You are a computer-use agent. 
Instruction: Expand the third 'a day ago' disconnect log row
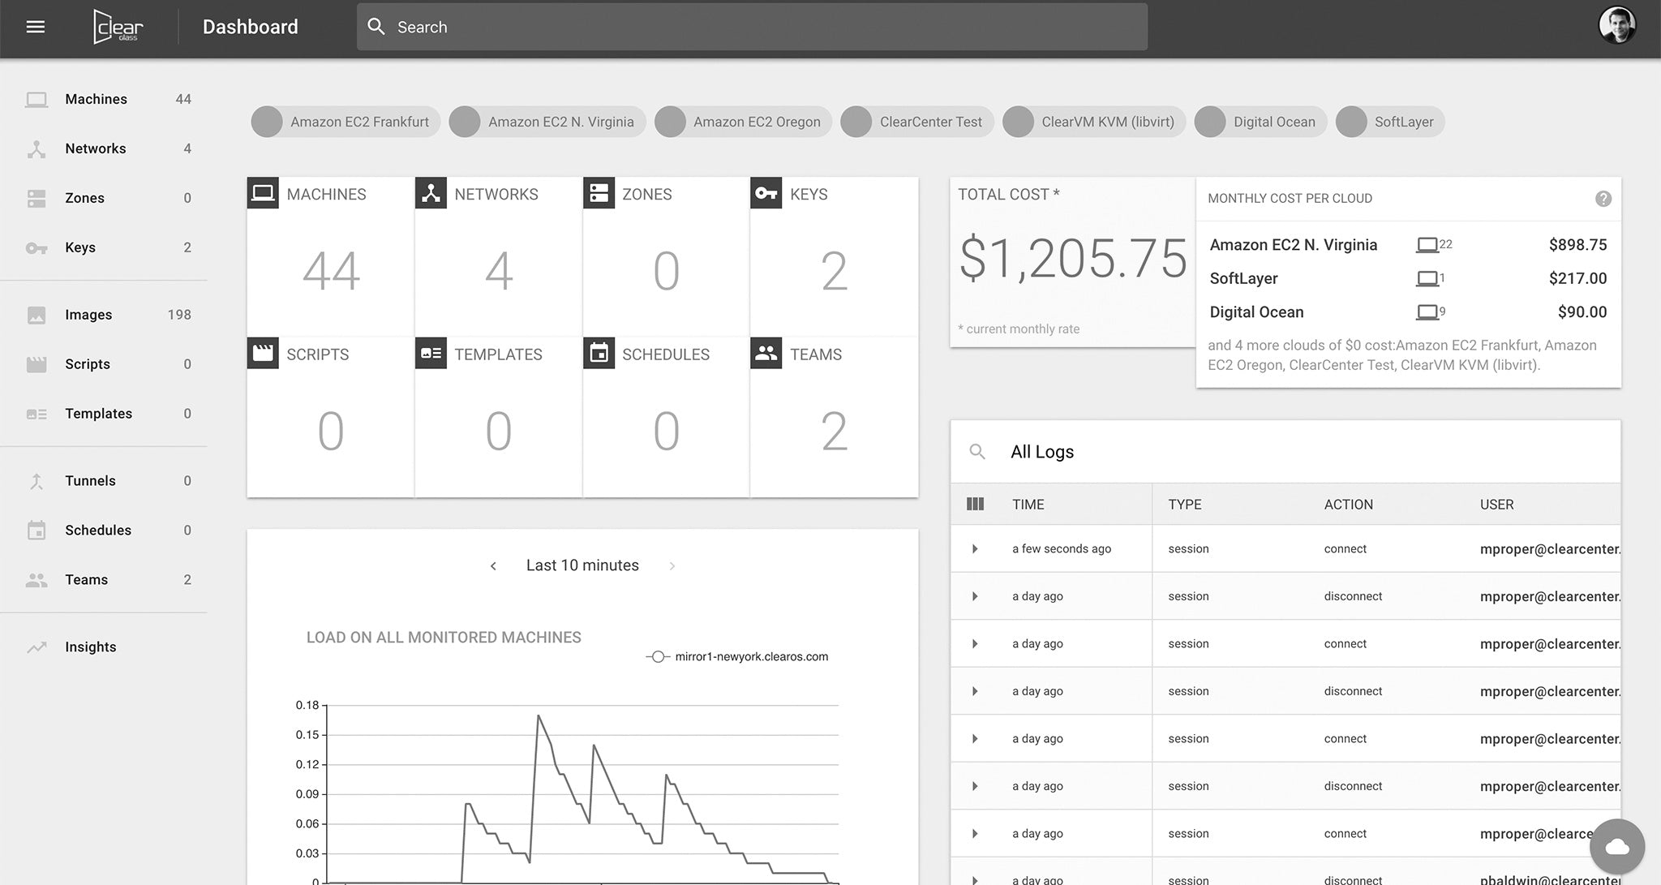[975, 786]
